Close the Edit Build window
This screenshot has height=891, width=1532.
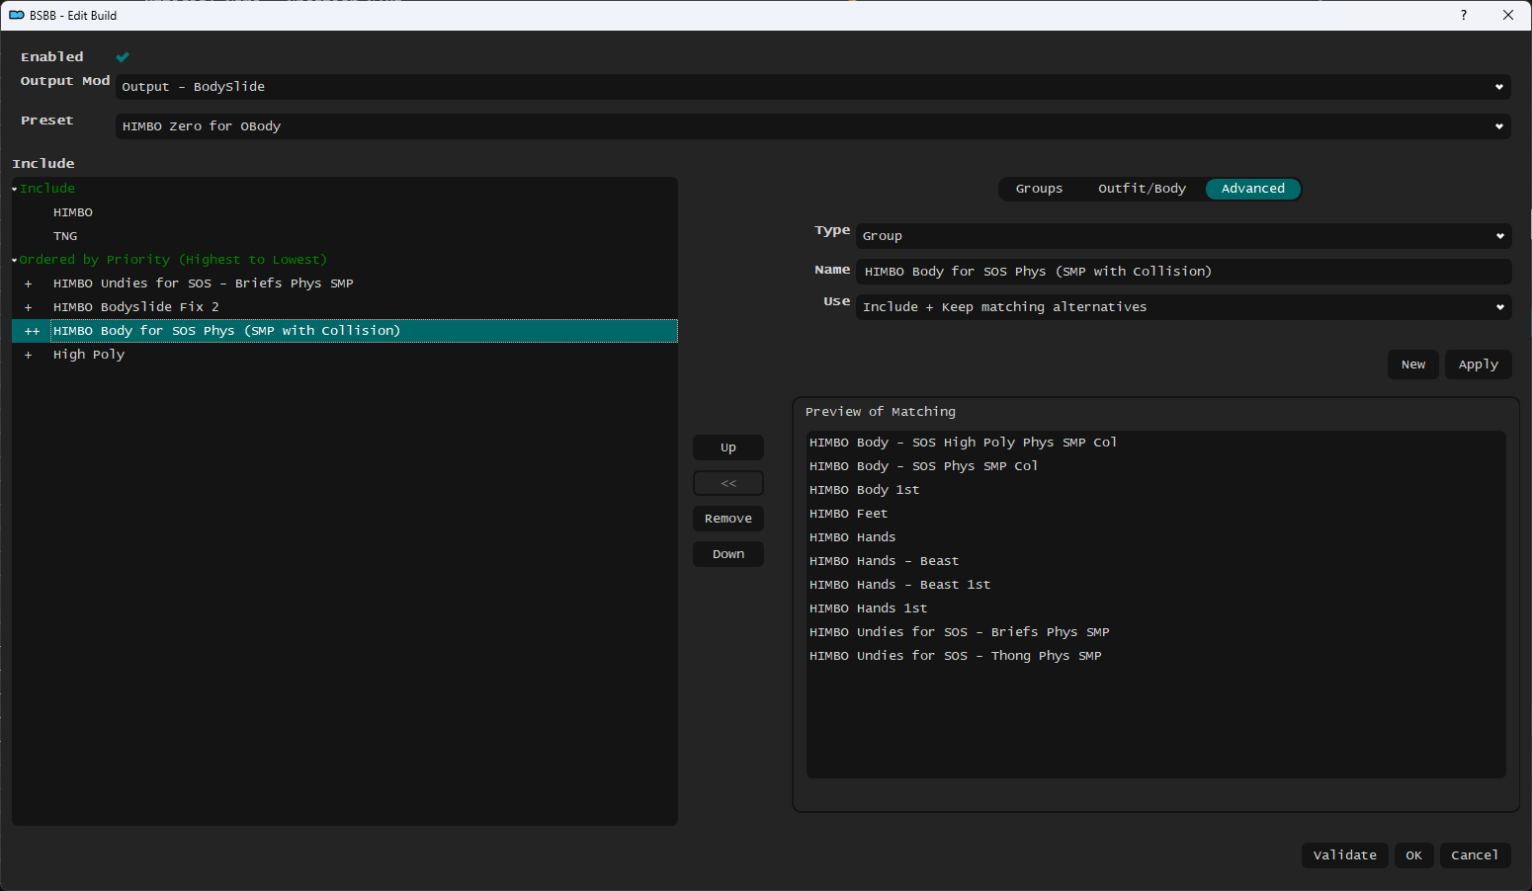click(1508, 15)
